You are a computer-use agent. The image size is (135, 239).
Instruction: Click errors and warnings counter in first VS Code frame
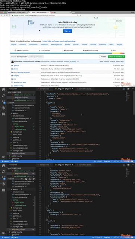pos(15,161)
